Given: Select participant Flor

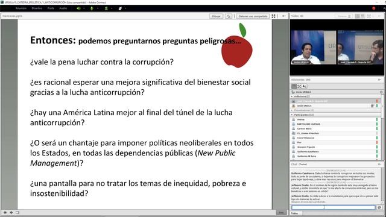Looking at the screenshot, I should click(x=335, y=142).
